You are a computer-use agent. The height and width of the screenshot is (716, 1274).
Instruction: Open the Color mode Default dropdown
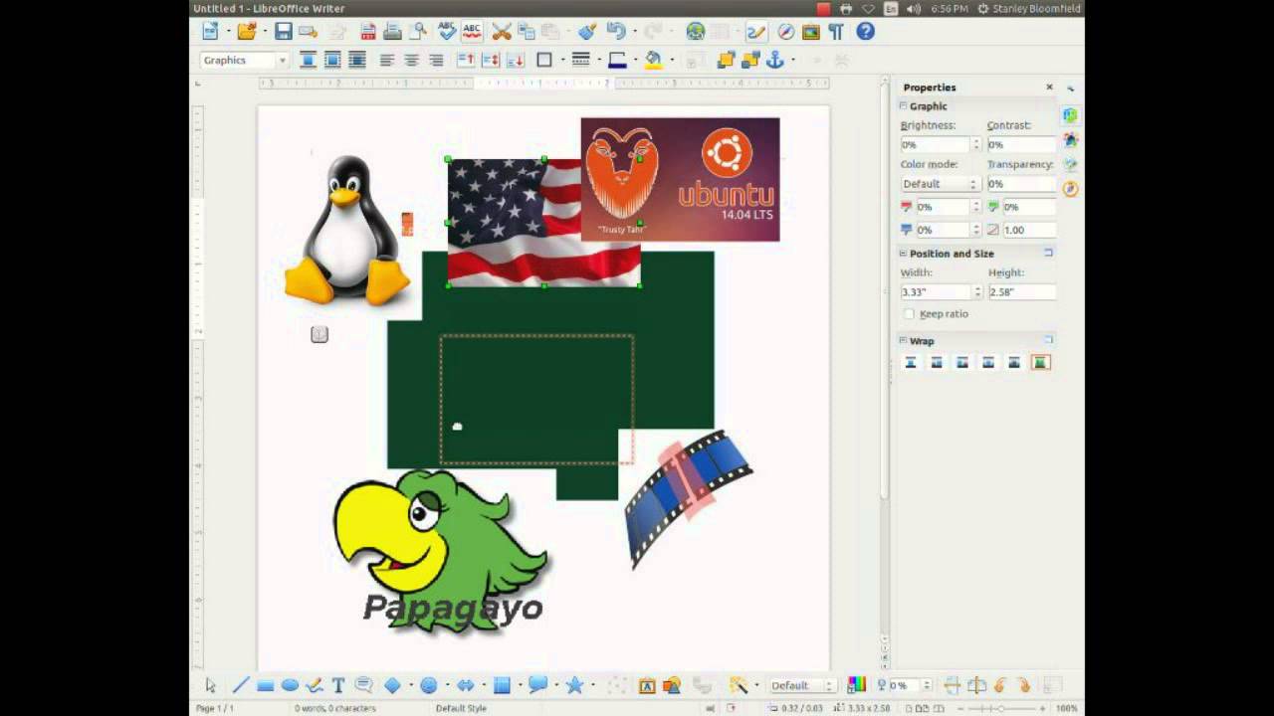(x=941, y=184)
